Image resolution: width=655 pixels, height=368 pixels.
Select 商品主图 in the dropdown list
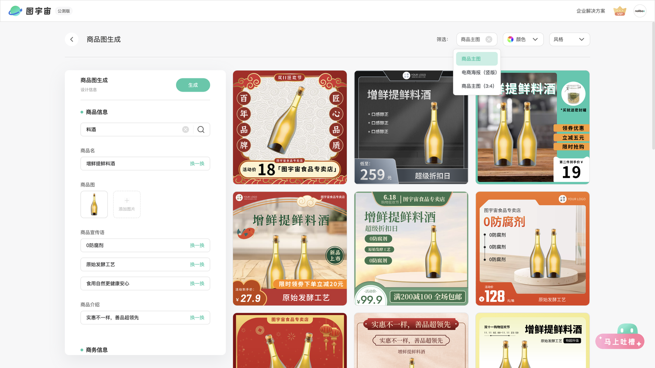click(477, 59)
